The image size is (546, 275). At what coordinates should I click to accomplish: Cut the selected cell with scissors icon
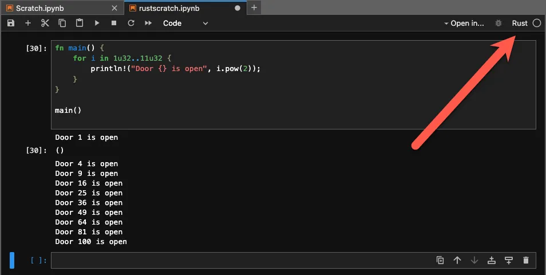point(45,23)
